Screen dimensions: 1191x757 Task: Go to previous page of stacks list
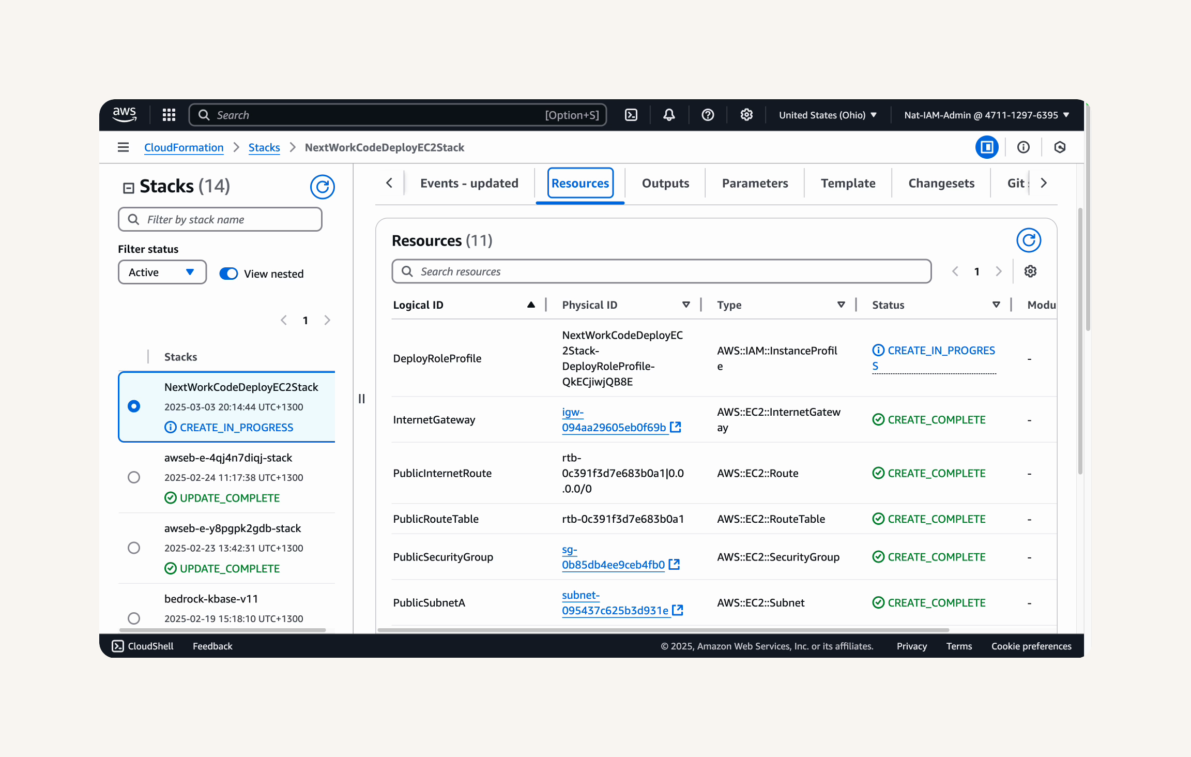[x=284, y=321]
